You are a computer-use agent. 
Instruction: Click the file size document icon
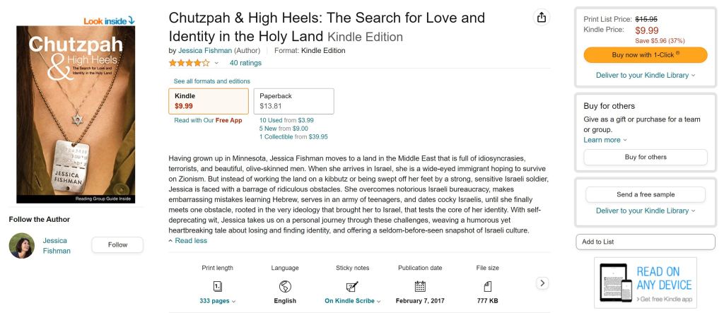487,286
